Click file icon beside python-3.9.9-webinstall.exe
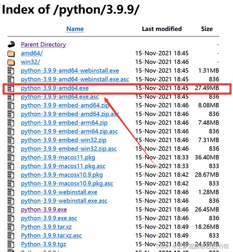The width and height of the screenshot is (233, 252). pos(11,192)
